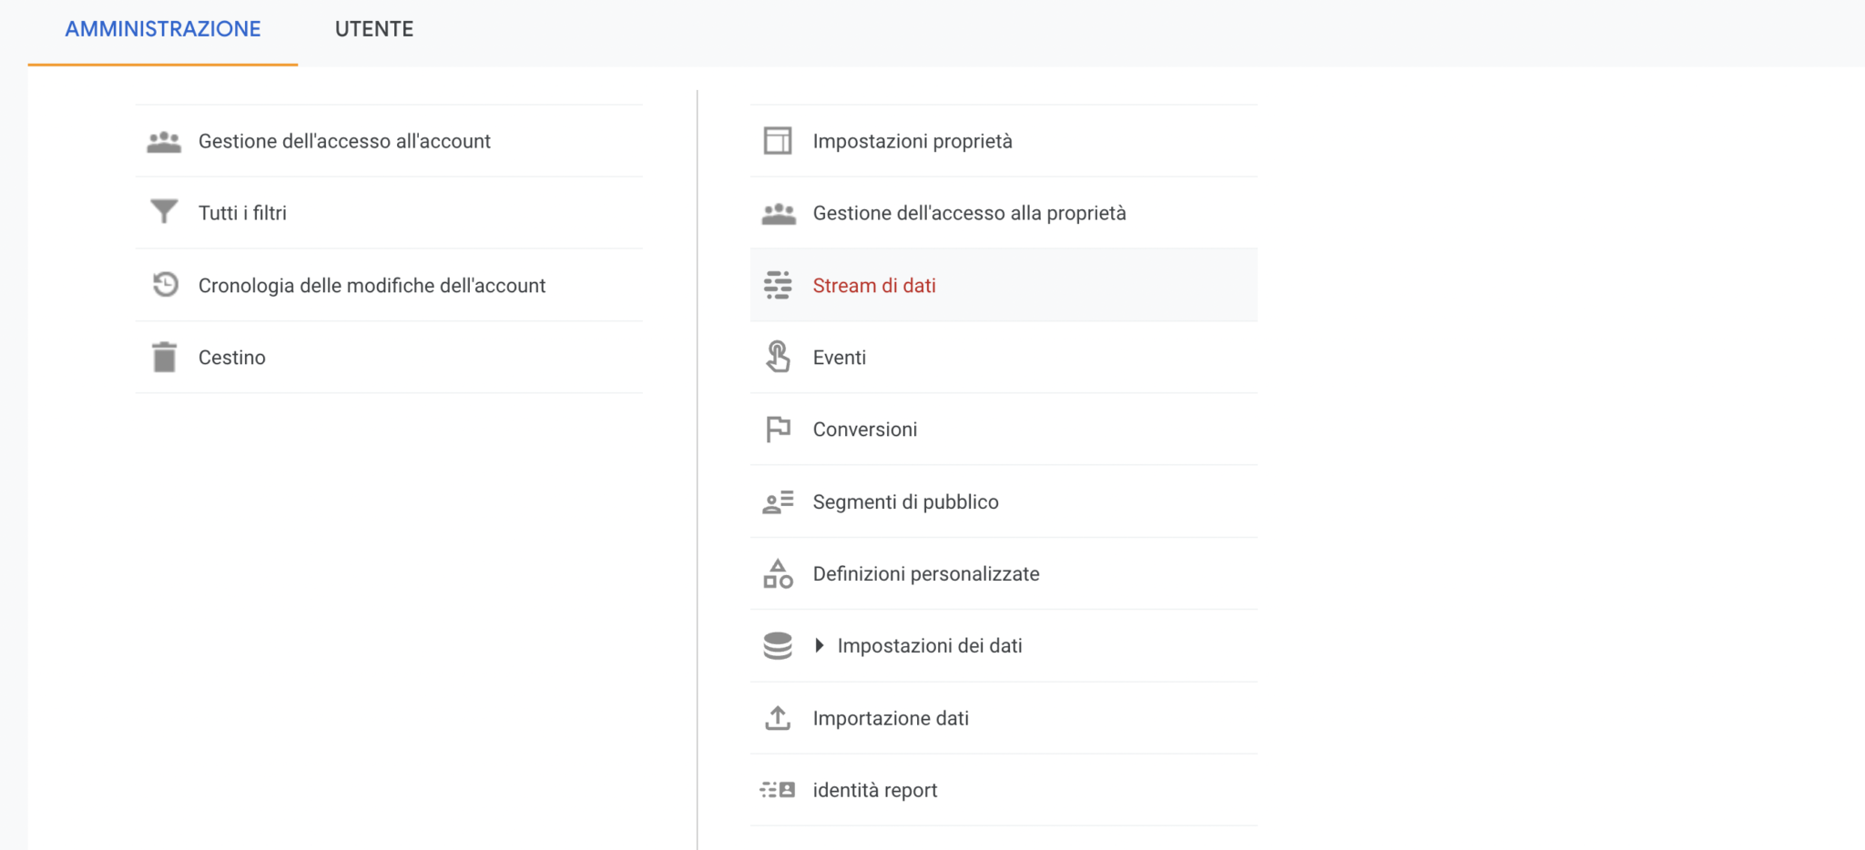The width and height of the screenshot is (1865, 850).
Task: Click the account change history clock icon
Action: coord(165,285)
